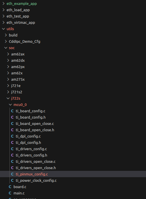Click the C icon beside ti_pinmux_config.c
The height and width of the screenshot is (199, 146).
(12, 174)
